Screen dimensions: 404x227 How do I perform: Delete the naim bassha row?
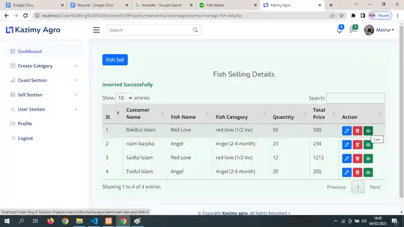coord(357,145)
